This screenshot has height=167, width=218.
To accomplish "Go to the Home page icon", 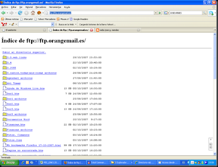I will 33,13.
